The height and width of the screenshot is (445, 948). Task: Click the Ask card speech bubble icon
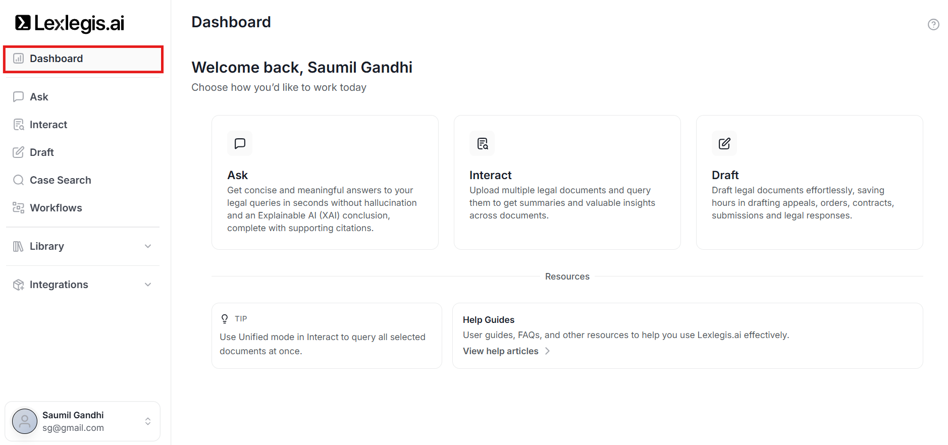[240, 144]
